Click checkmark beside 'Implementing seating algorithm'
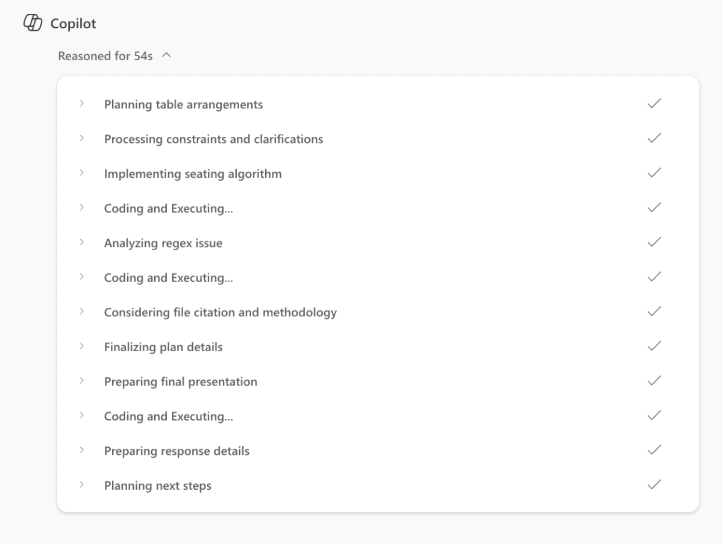The image size is (723, 544). (654, 173)
